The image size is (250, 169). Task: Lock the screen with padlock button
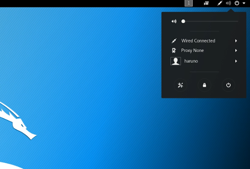[204, 85]
